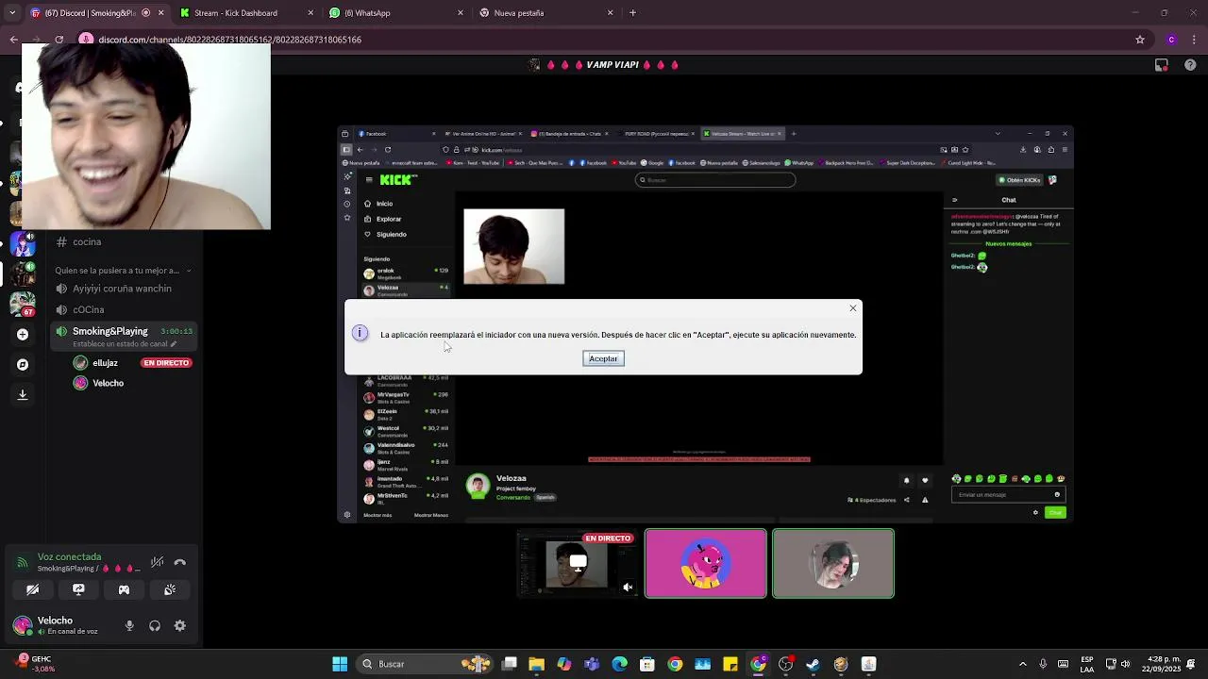Open the browser menu three dots
The height and width of the screenshot is (679, 1208).
1194,40
